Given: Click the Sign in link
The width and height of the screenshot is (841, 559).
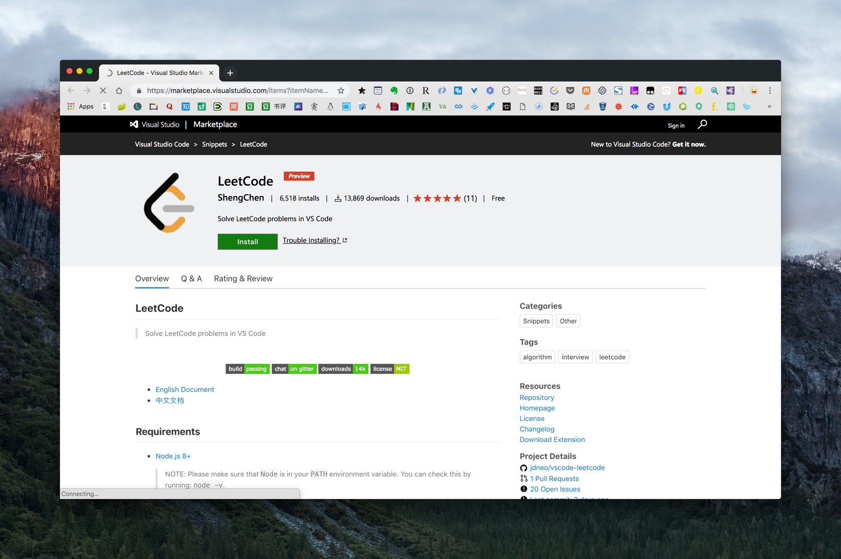Looking at the screenshot, I should pyautogui.click(x=676, y=125).
